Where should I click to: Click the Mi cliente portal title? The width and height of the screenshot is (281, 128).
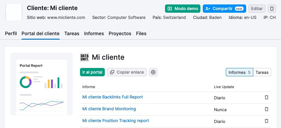click(108, 57)
